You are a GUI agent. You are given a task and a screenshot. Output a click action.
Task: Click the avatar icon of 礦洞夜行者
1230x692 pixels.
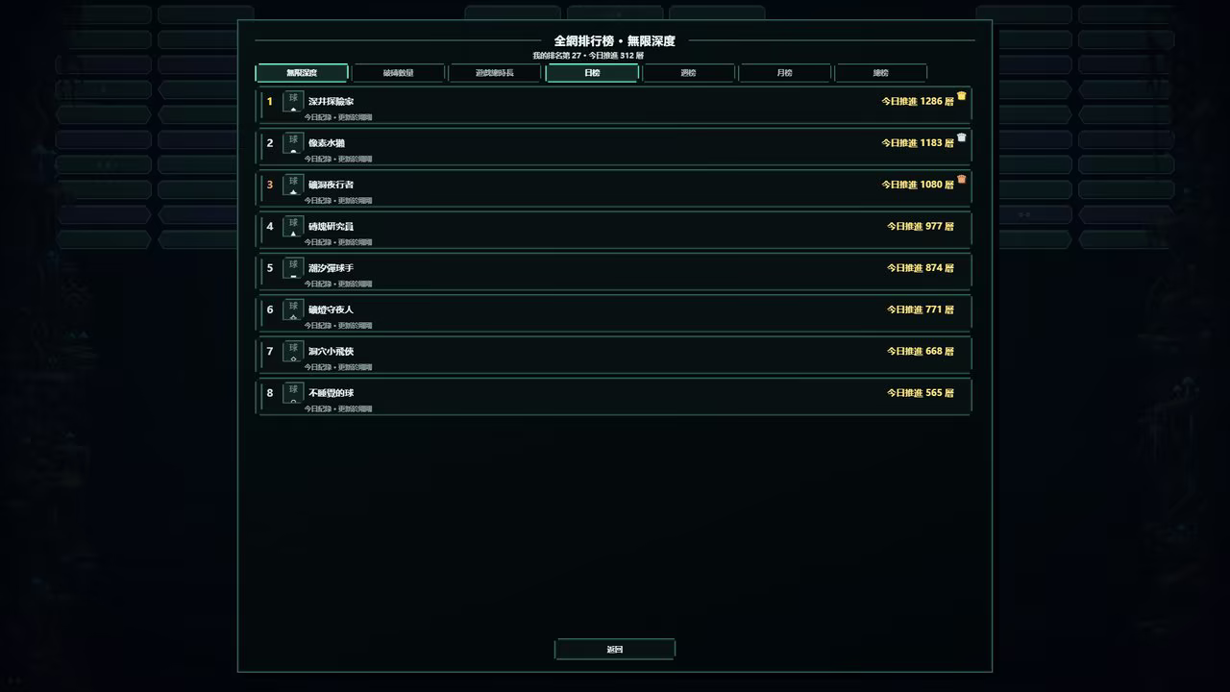point(293,185)
